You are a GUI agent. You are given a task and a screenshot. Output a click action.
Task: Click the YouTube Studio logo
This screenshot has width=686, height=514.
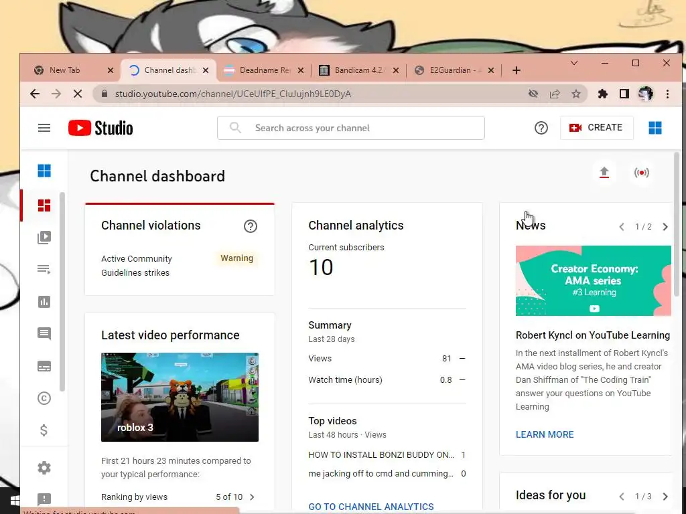(100, 128)
